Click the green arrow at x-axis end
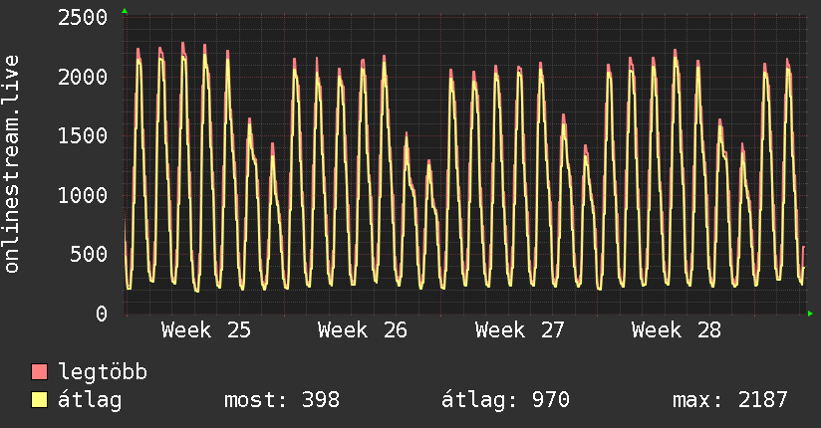 click(810, 314)
